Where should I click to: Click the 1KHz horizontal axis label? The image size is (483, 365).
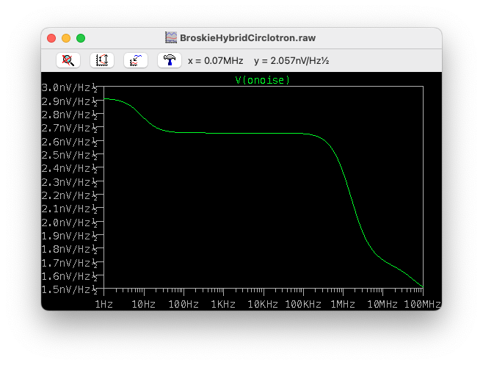223,305
